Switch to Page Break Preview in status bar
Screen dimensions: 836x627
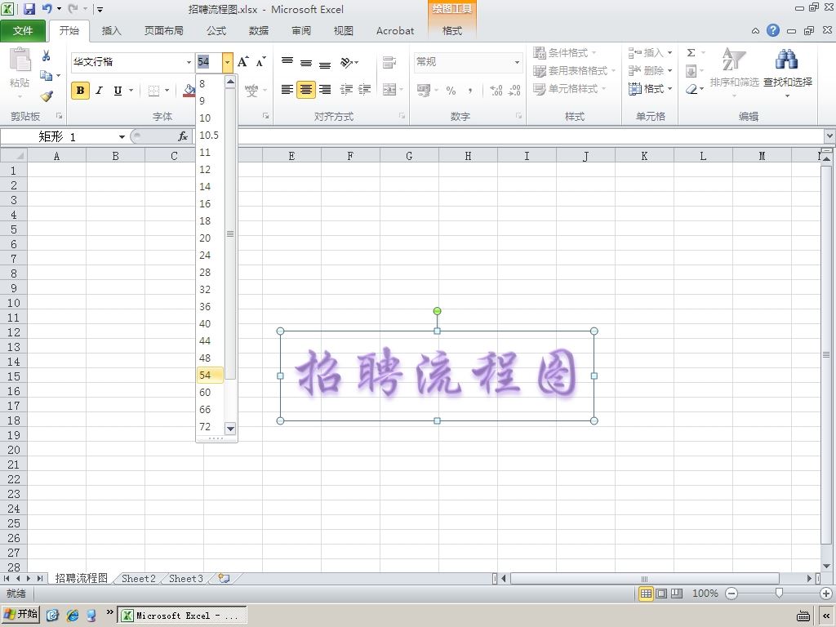(677, 594)
